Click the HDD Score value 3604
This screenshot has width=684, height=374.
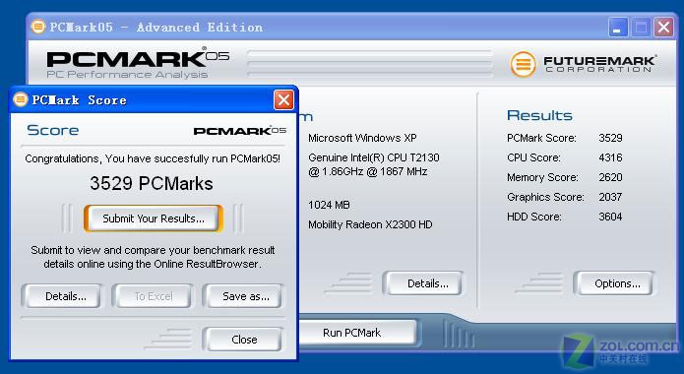[x=610, y=217]
